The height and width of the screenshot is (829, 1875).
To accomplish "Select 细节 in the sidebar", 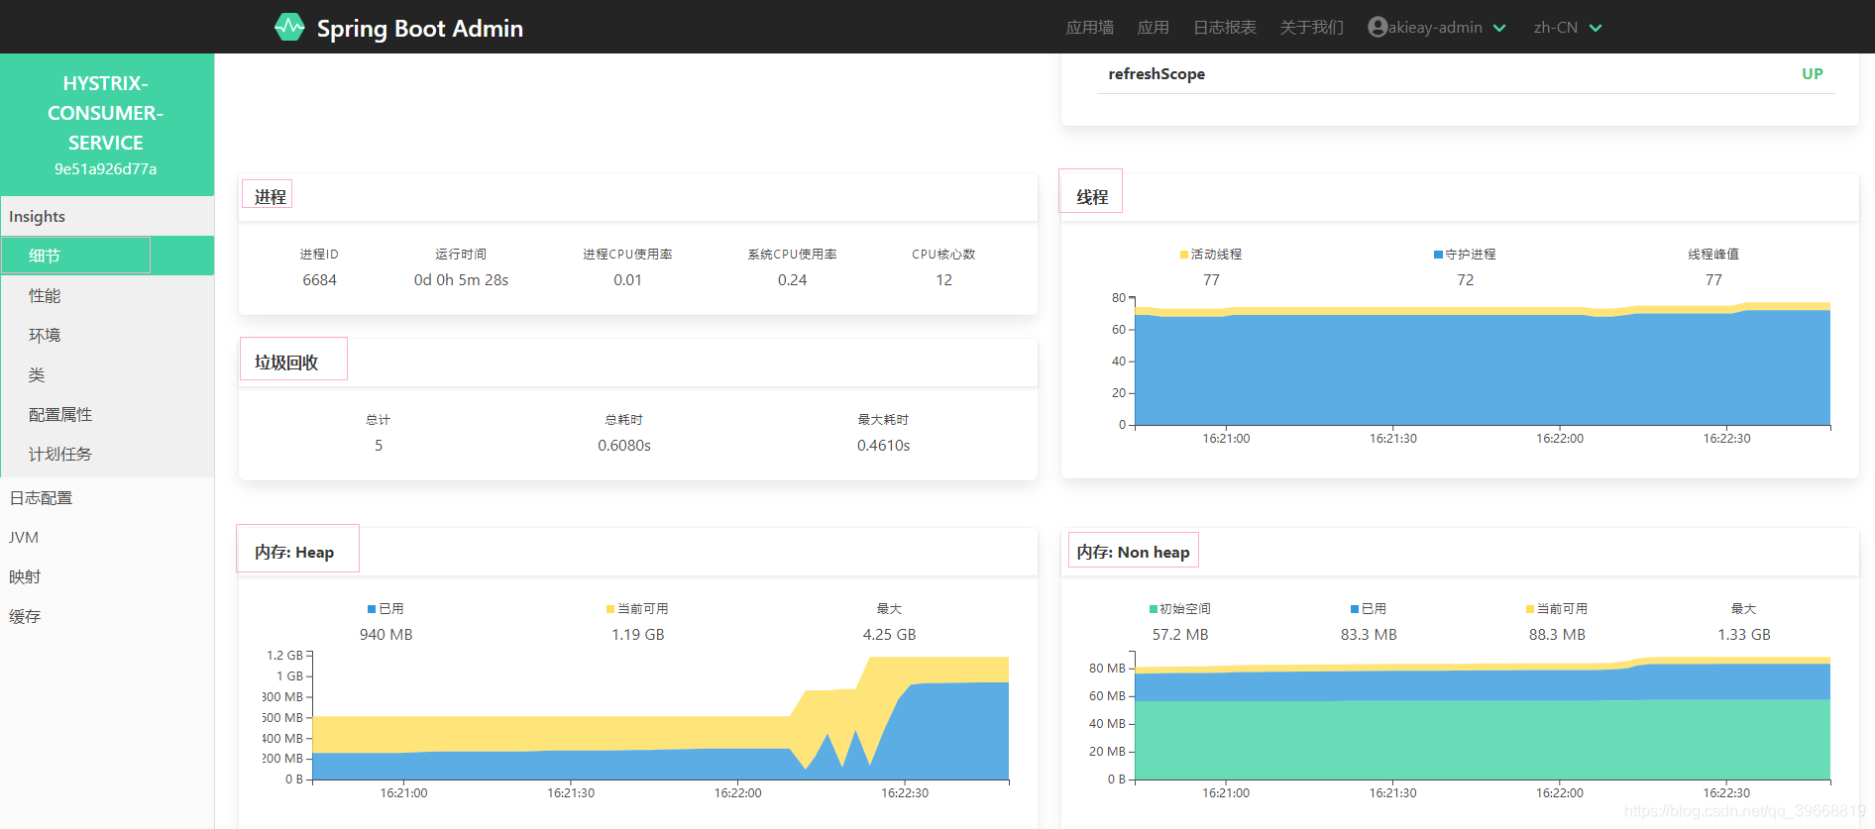I will [107, 256].
